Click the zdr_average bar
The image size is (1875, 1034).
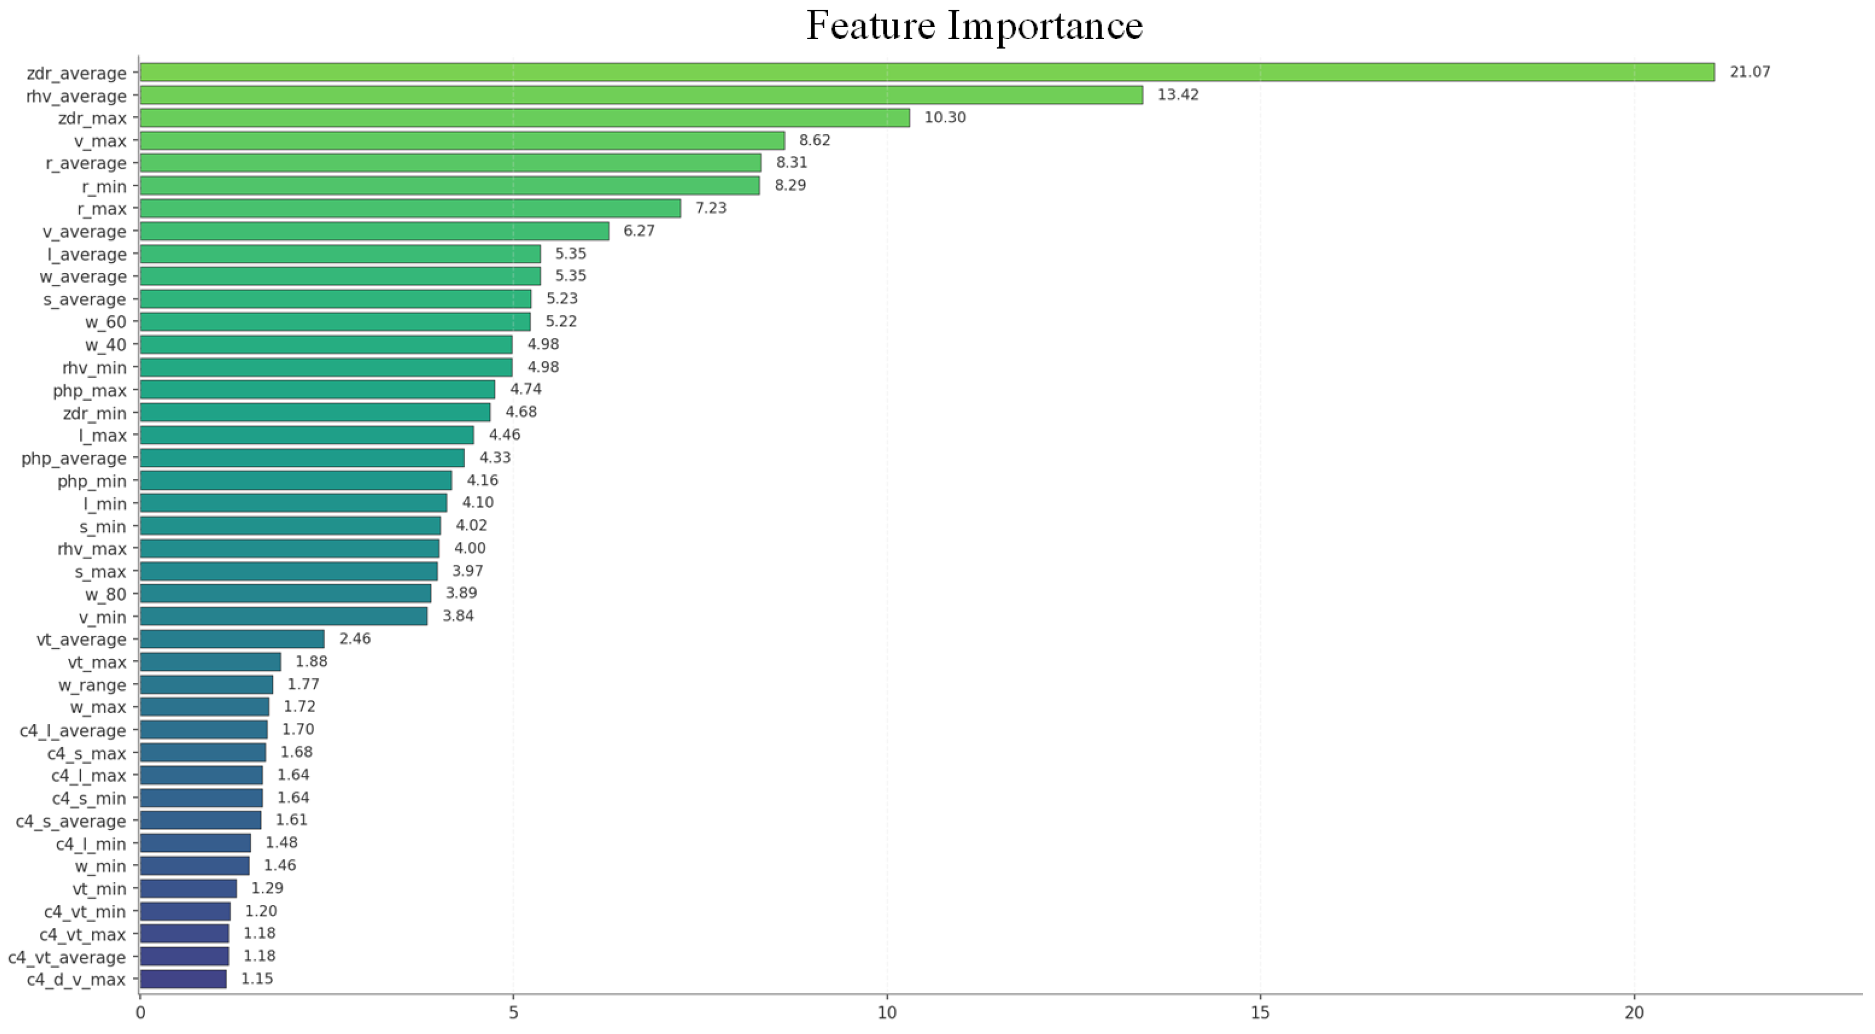(x=926, y=72)
